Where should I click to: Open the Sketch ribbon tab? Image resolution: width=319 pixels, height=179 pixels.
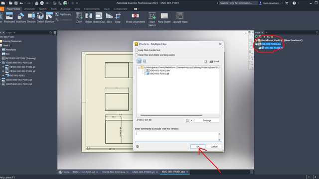point(43,9)
